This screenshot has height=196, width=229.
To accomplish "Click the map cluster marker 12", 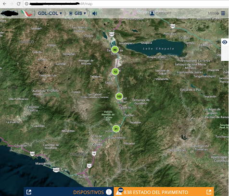I will [115, 72].
